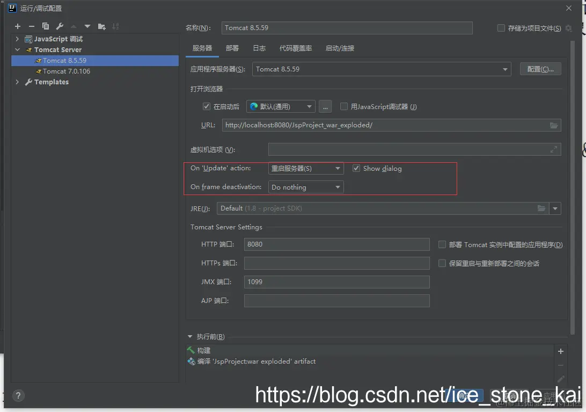
Task: Open settings gear next to store as project file
Action: tap(569, 28)
